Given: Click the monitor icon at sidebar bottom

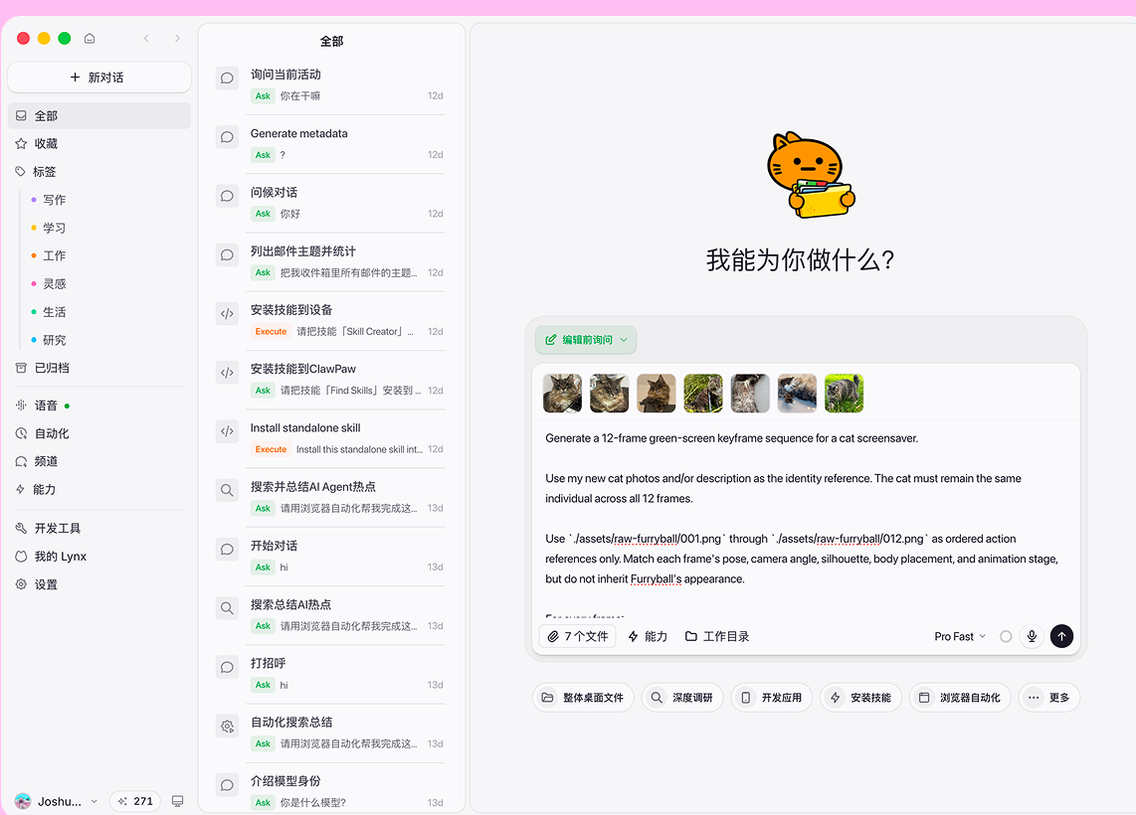Looking at the screenshot, I should coord(177,801).
